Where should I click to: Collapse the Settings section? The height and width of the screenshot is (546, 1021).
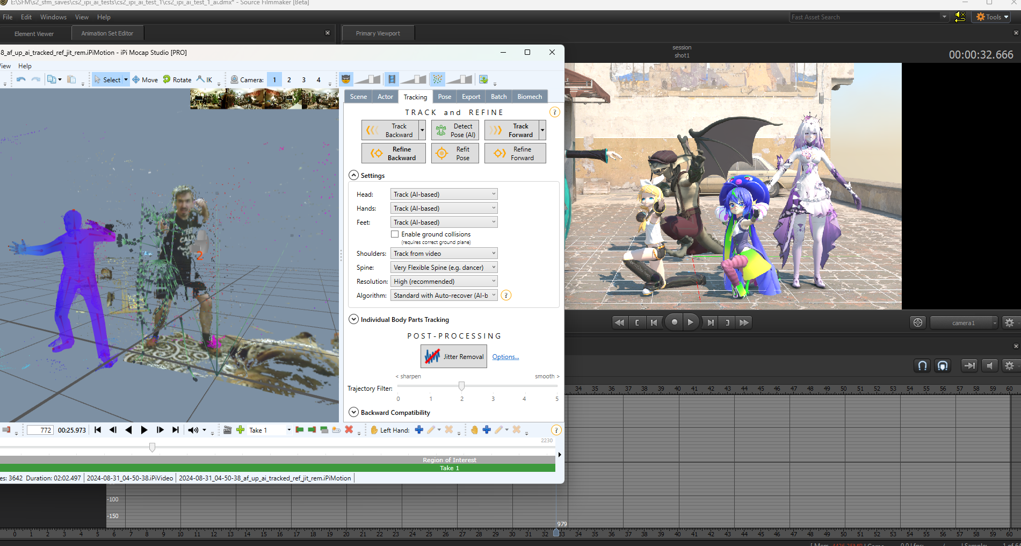pyautogui.click(x=353, y=175)
